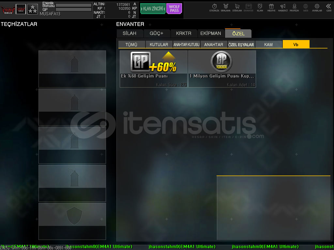Open the HABERCİ megaphone icon
334x250 pixels.
pos(283,8)
